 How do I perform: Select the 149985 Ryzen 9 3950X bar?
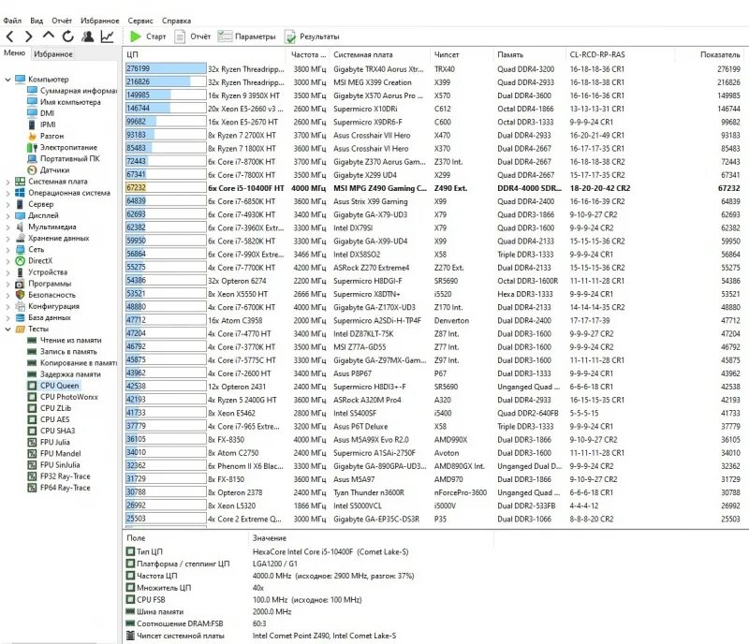[166, 95]
